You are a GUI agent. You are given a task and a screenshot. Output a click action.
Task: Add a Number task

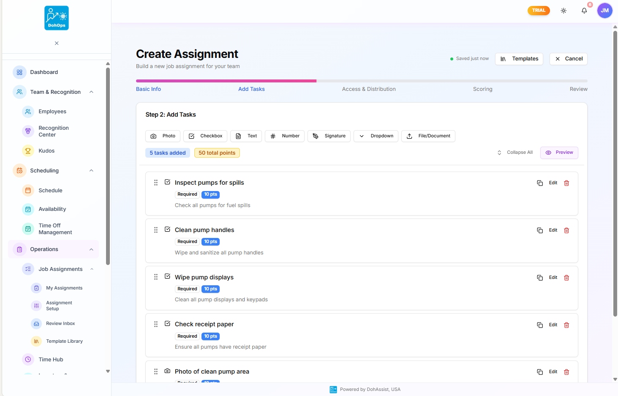[284, 136]
